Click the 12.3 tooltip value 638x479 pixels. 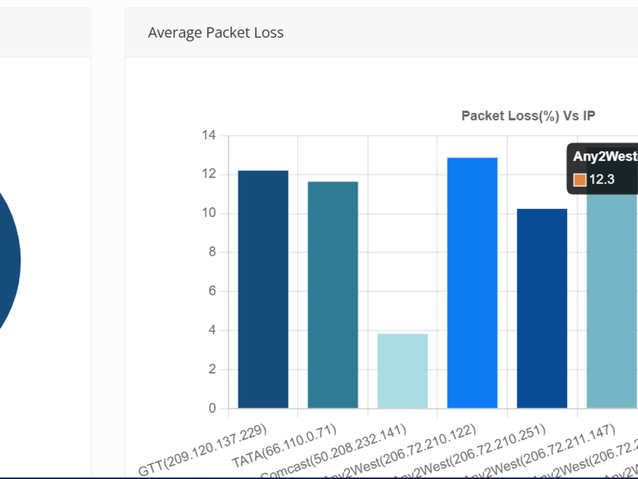pos(602,179)
